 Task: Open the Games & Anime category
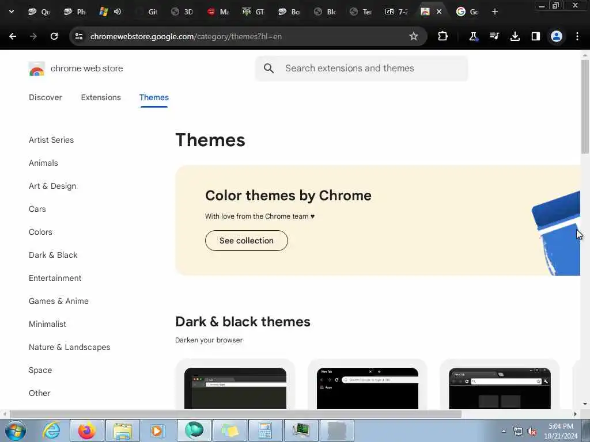[59, 301]
